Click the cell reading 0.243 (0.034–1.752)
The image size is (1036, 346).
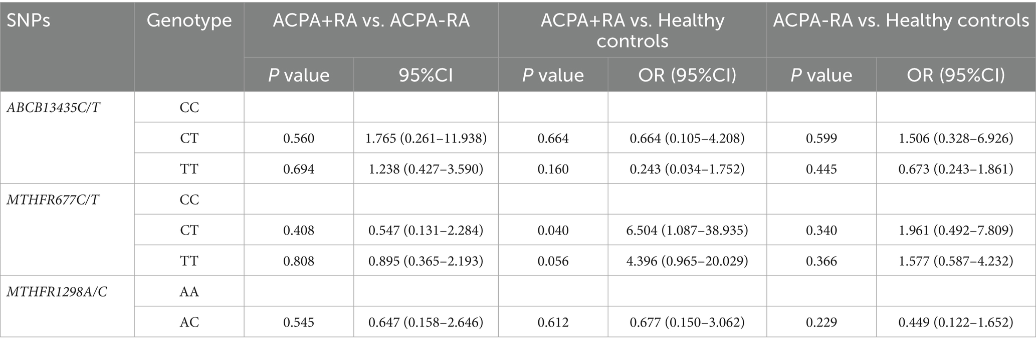click(x=687, y=169)
